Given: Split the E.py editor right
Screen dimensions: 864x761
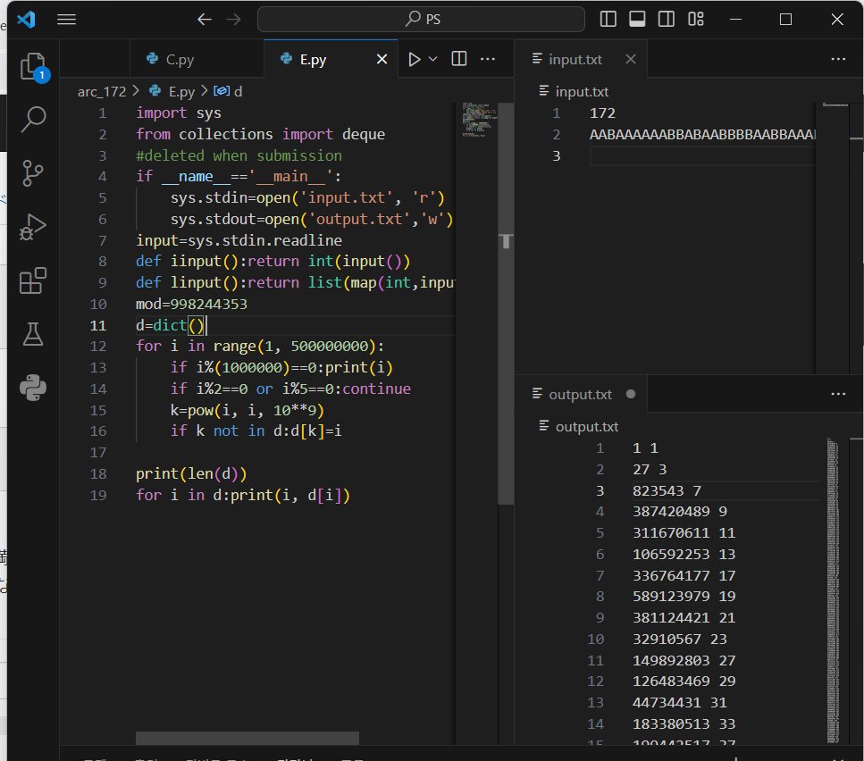Looking at the screenshot, I should tap(459, 58).
